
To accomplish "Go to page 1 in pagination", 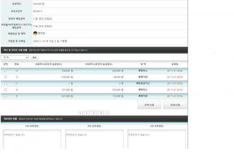I will (x=87, y=113).
